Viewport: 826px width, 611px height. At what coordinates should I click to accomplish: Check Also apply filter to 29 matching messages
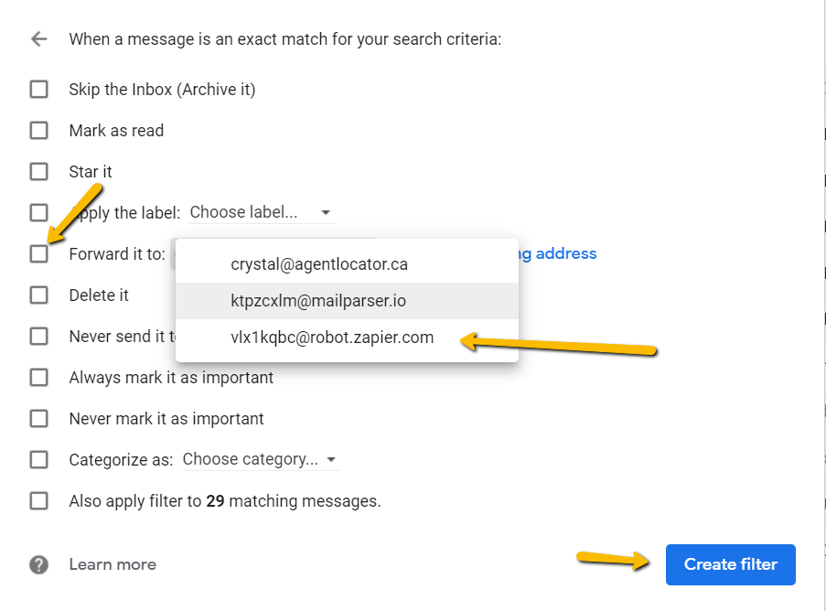coord(39,501)
